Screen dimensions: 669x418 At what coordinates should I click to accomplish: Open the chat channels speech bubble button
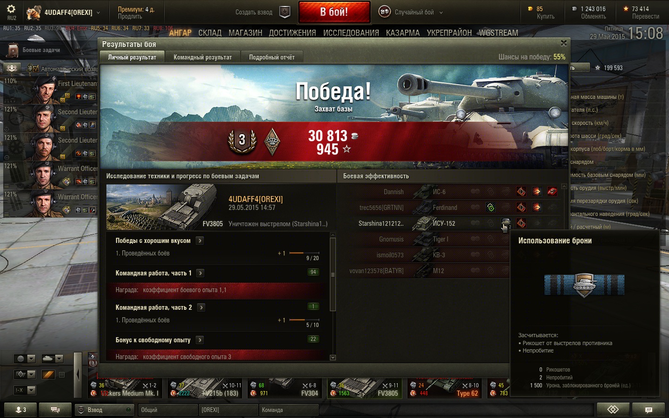click(55, 410)
